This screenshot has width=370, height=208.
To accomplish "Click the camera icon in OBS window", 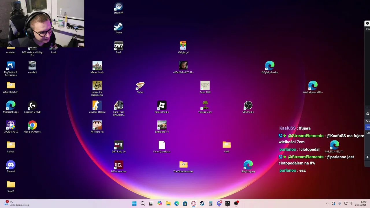I will pyautogui.click(x=368, y=114).
